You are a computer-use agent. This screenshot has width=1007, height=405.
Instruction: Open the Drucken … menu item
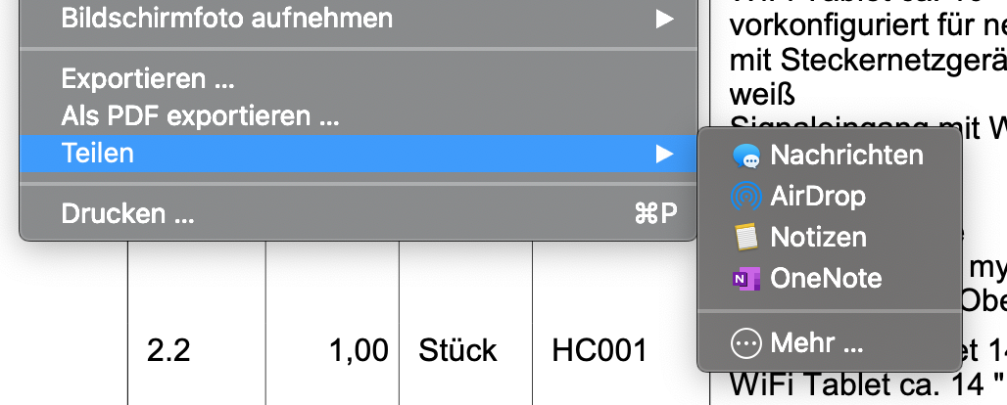(127, 214)
